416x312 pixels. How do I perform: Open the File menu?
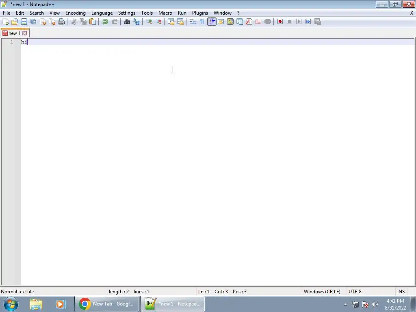click(x=6, y=13)
